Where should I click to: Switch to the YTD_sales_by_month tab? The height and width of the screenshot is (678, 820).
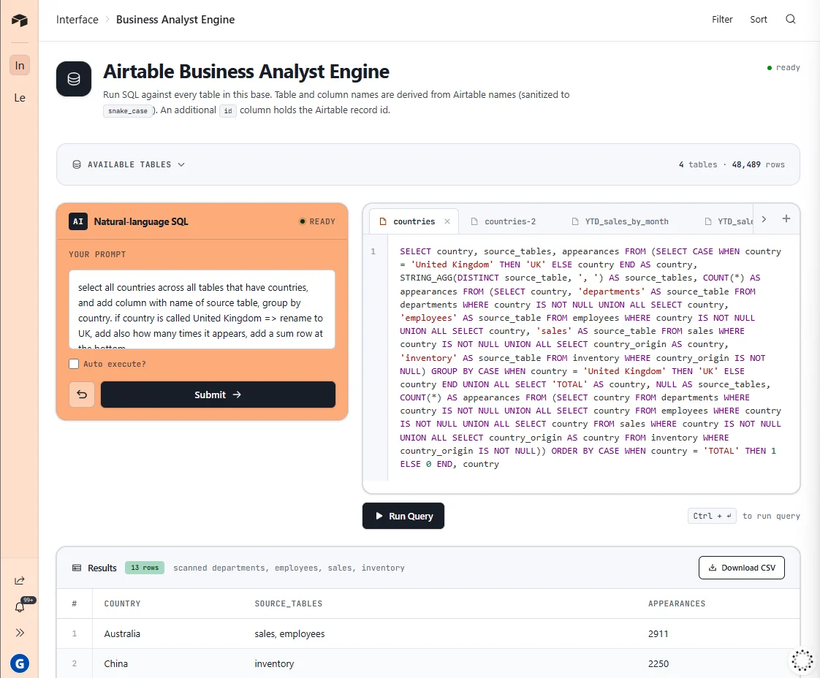[x=626, y=221]
